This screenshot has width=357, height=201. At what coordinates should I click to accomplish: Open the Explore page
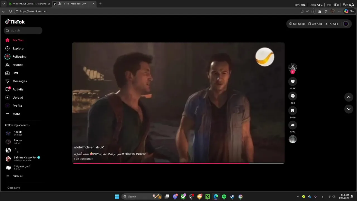14,48
